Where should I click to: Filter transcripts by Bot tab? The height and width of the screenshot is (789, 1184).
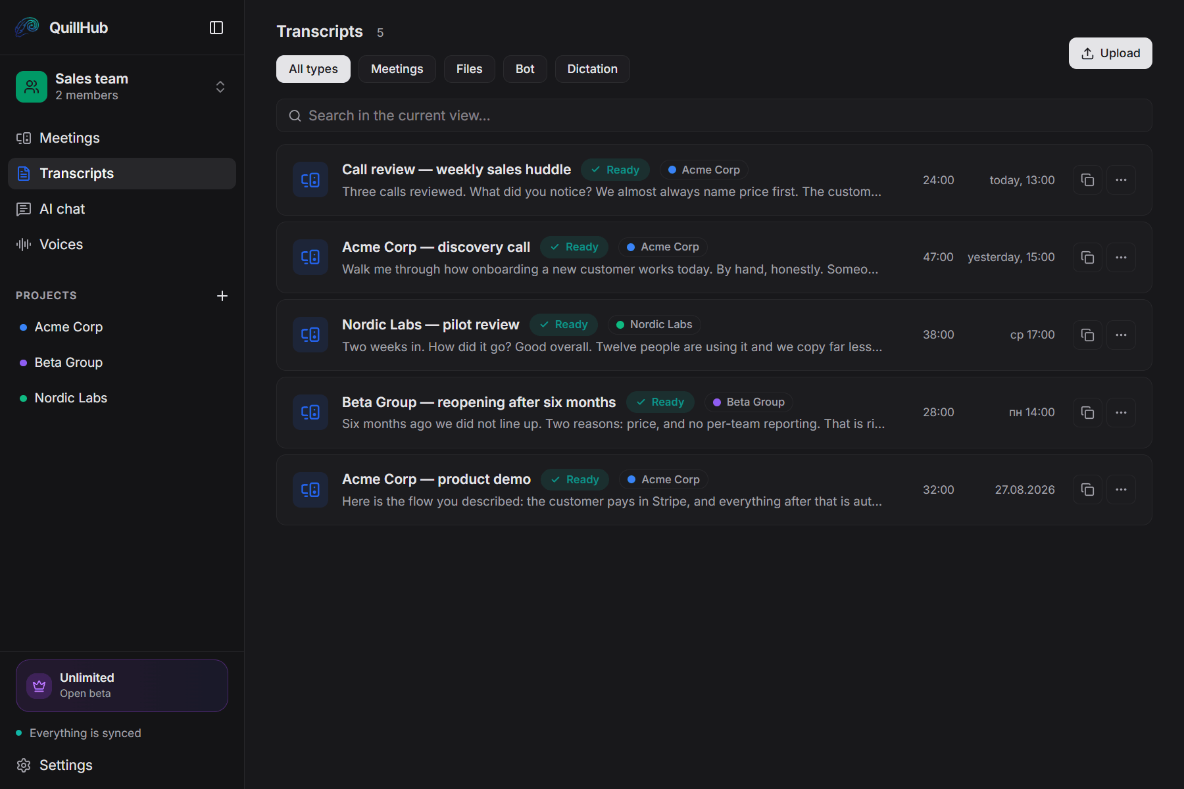pos(525,69)
